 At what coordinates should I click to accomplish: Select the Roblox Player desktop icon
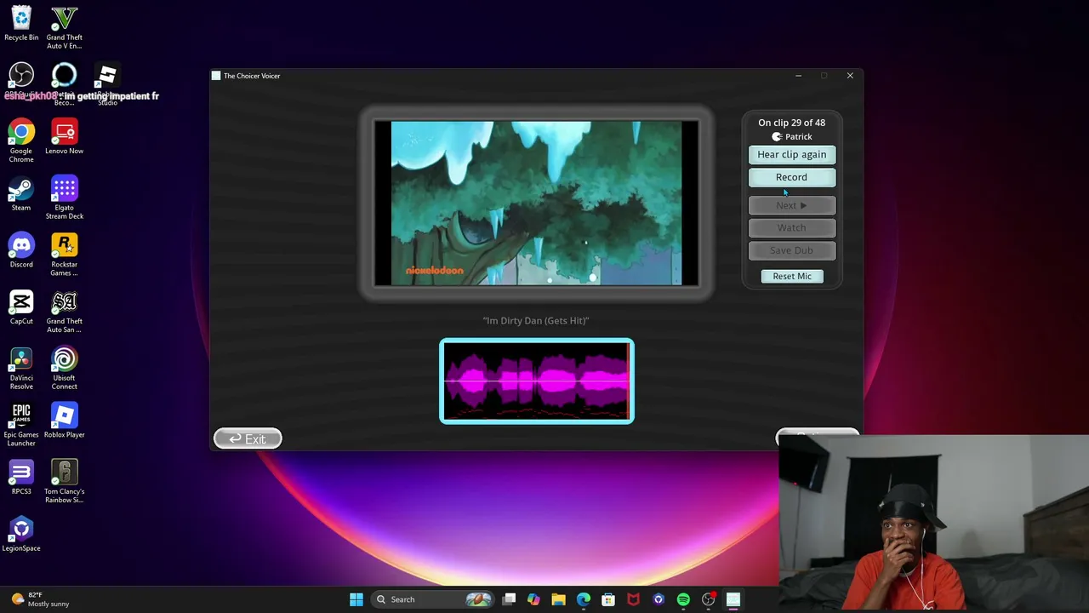[64, 421]
